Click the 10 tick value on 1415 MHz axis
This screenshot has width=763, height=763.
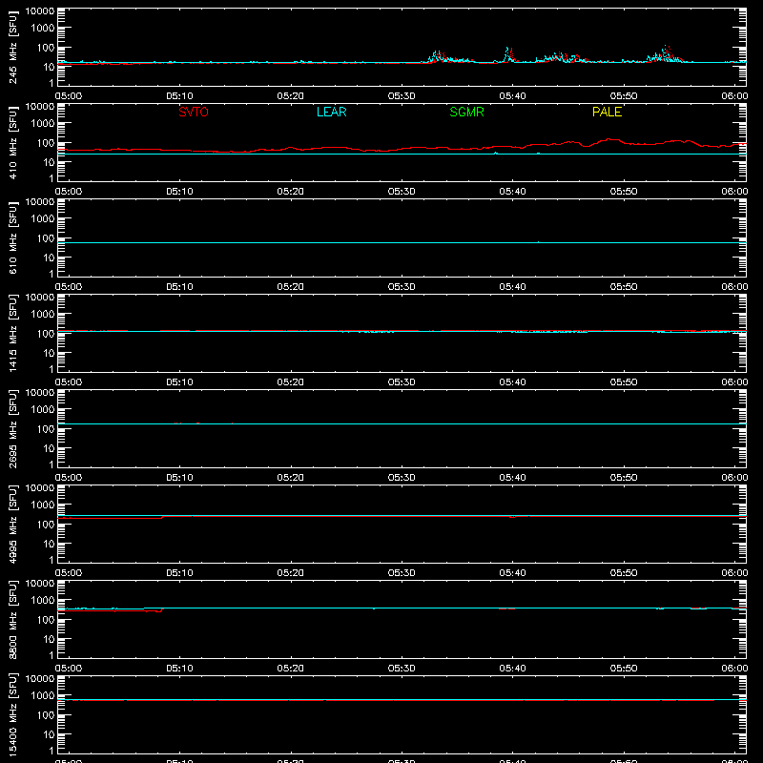point(50,353)
